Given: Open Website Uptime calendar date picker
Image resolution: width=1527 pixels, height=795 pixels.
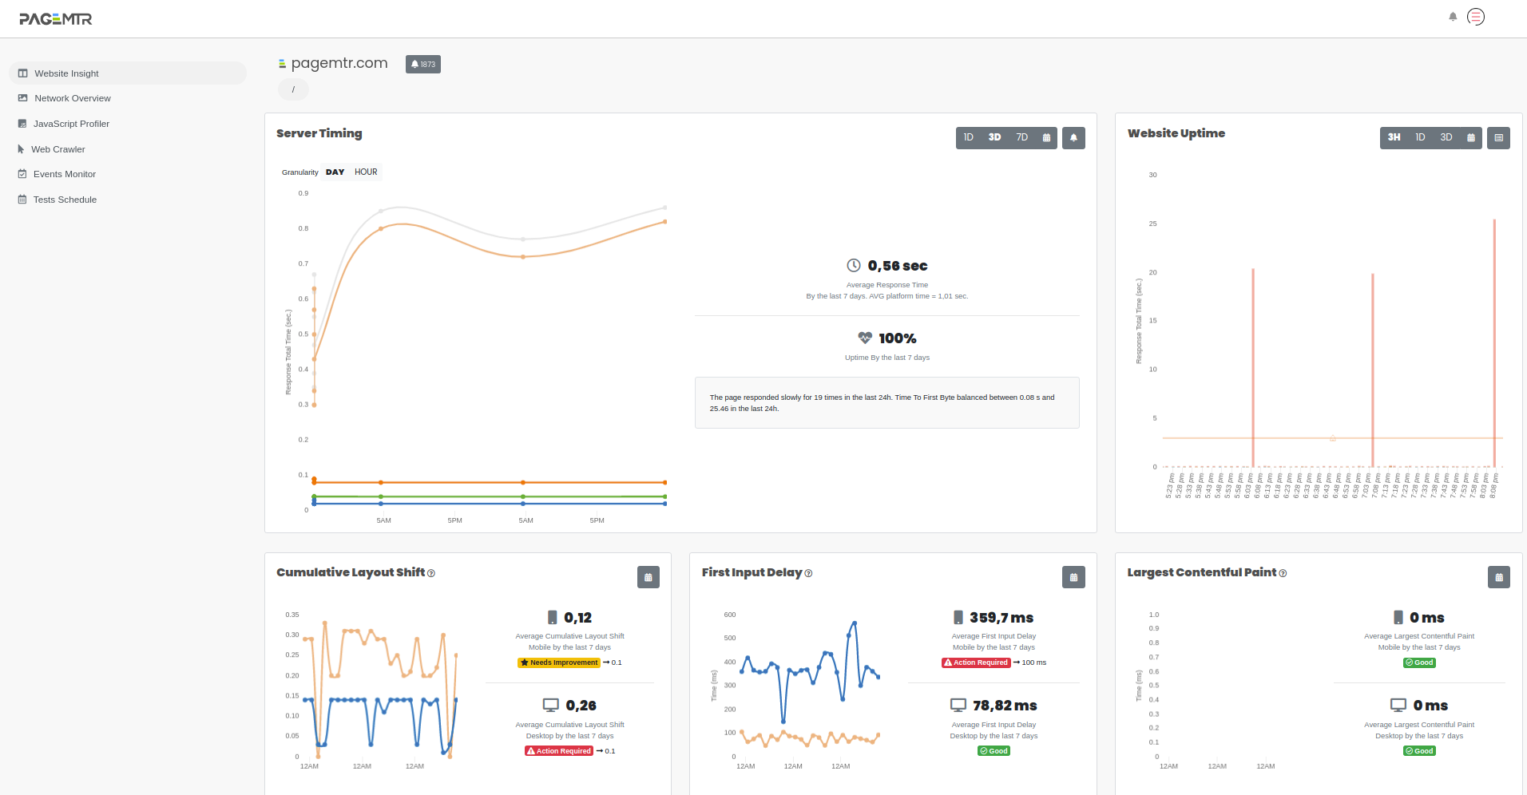Looking at the screenshot, I should coord(1471,137).
